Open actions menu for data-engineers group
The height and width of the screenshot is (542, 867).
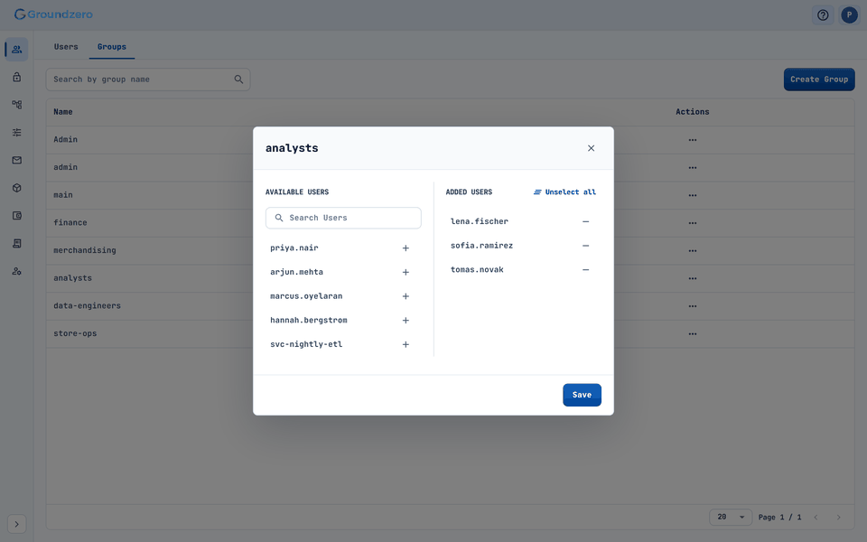693,306
